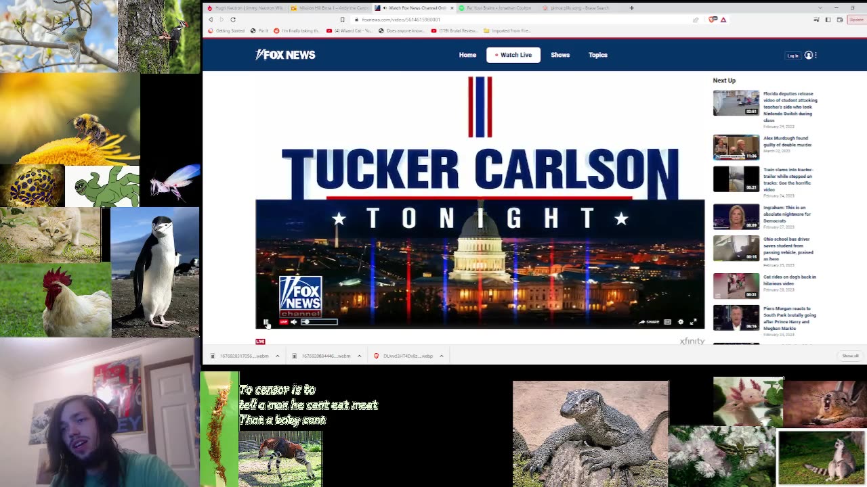Click the red LIVE badge in the video player
The width and height of the screenshot is (867, 487).
pyautogui.click(x=283, y=322)
